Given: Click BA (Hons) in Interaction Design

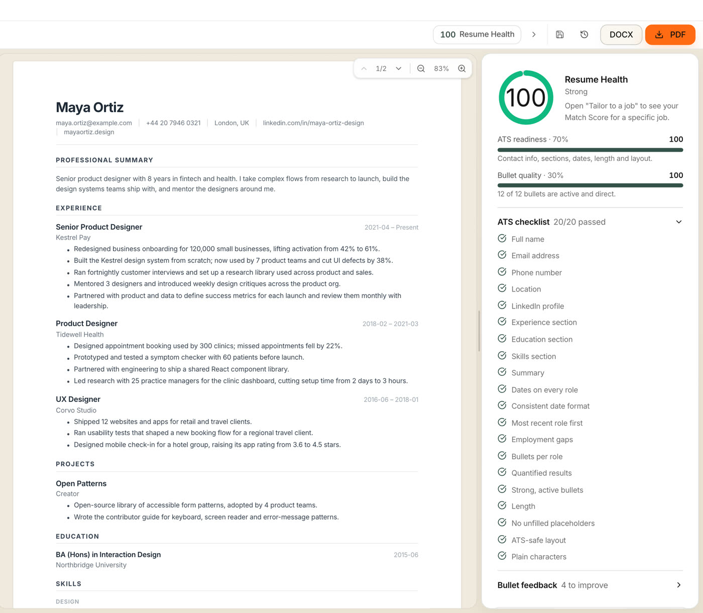Looking at the screenshot, I should 108,555.
